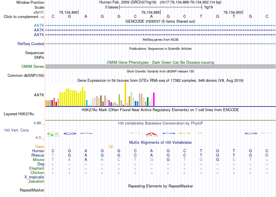Click the -4.5 lower scale value
The width and height of the screenshot is (276, 197).
tap(38, 138)
